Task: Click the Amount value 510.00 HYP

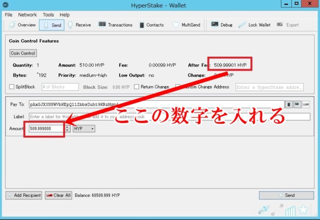Action: click(x=92, y=65)
